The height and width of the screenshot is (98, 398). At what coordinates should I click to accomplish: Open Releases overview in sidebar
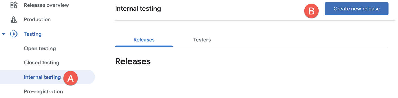pos(46,5)
